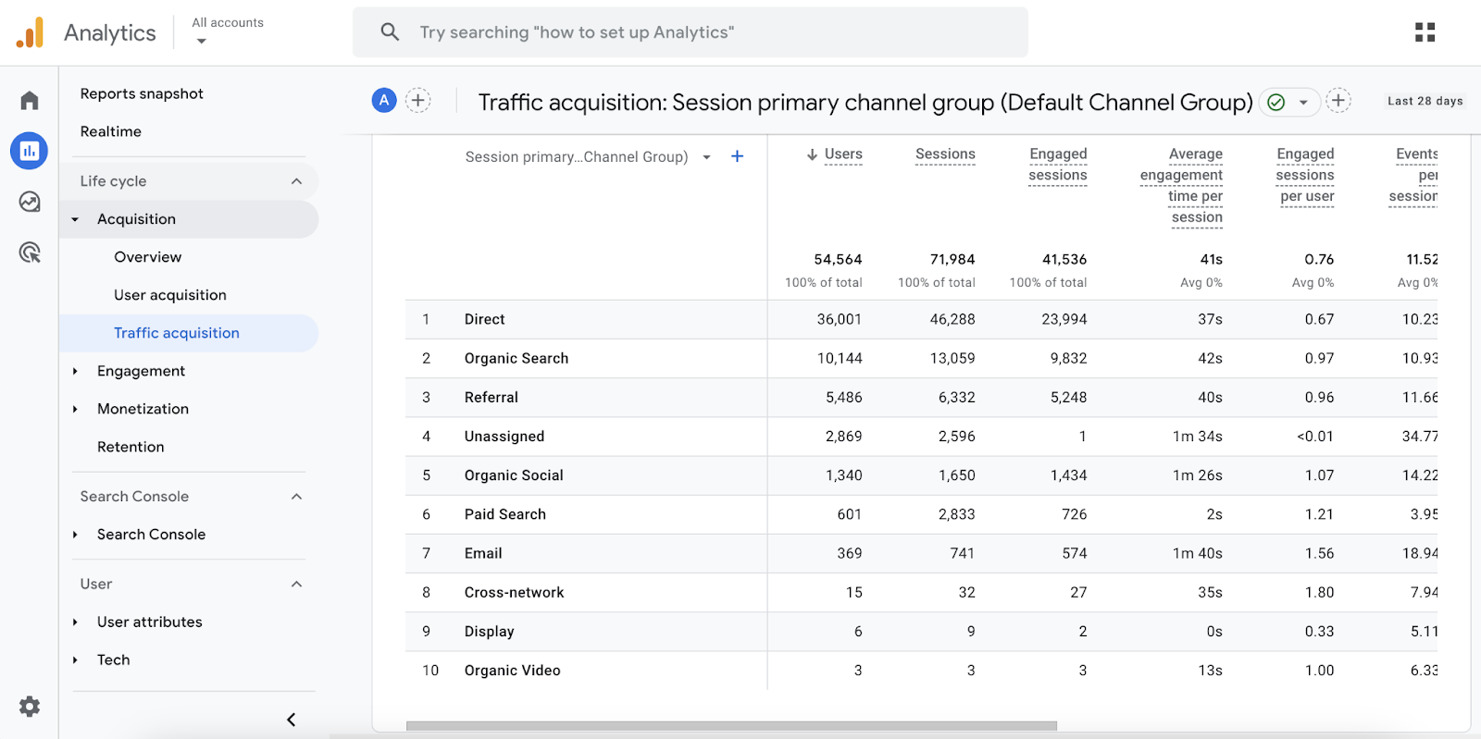Click the Analytics search field

click(690, 32)
